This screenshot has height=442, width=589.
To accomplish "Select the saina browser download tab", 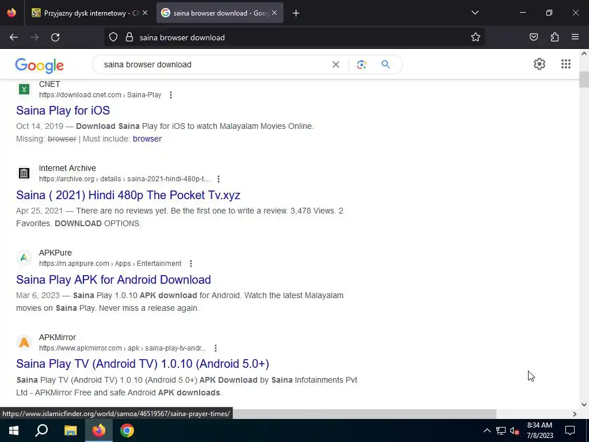I will (220, 13).
